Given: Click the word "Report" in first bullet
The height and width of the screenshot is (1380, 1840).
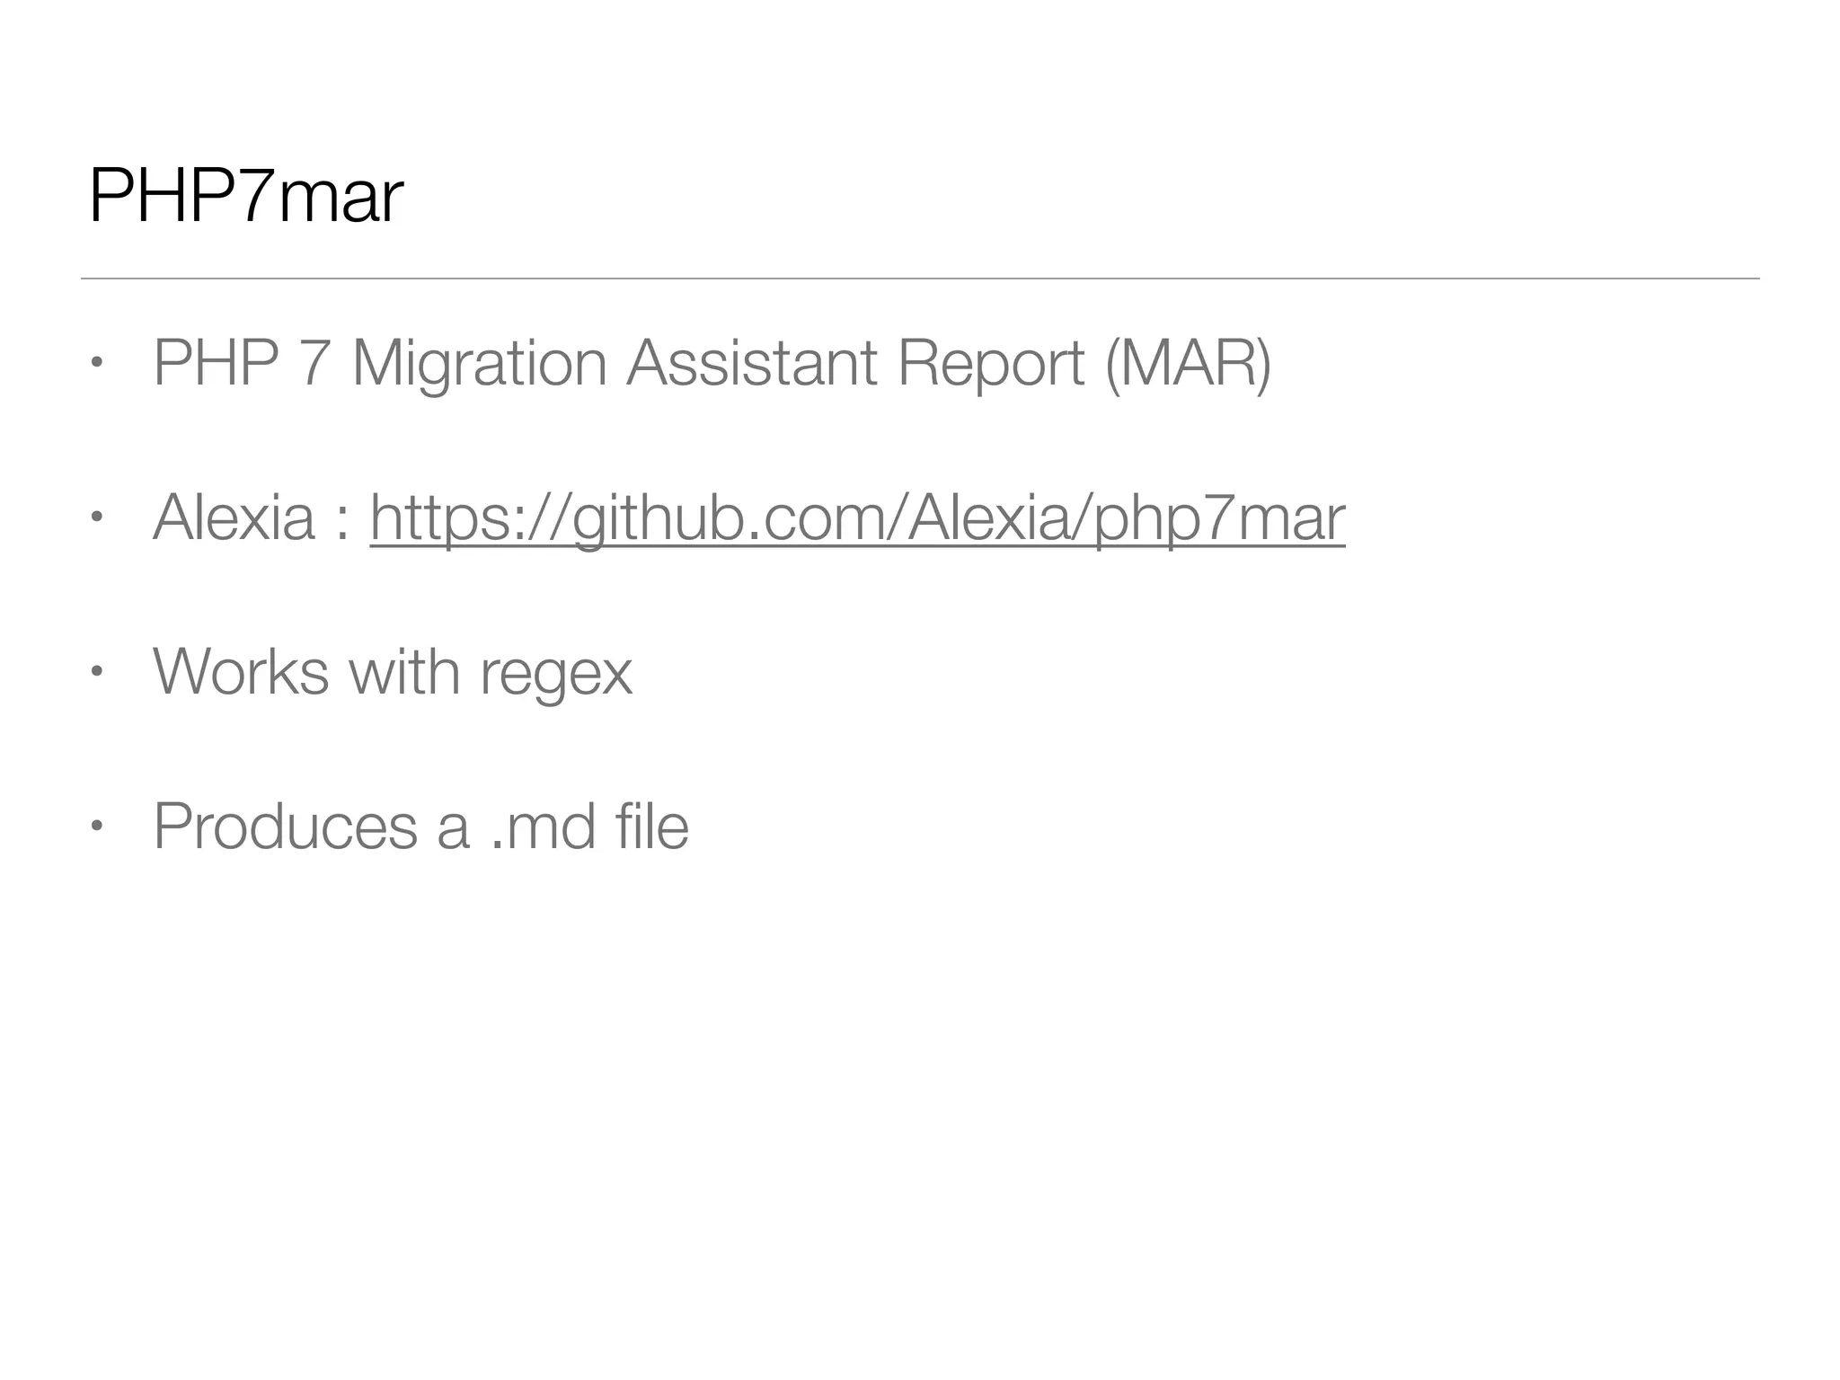Looking at the screenshot, I should coord(991,365).
